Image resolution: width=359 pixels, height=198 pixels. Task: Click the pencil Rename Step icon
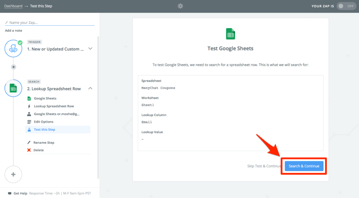coord(29,142)
